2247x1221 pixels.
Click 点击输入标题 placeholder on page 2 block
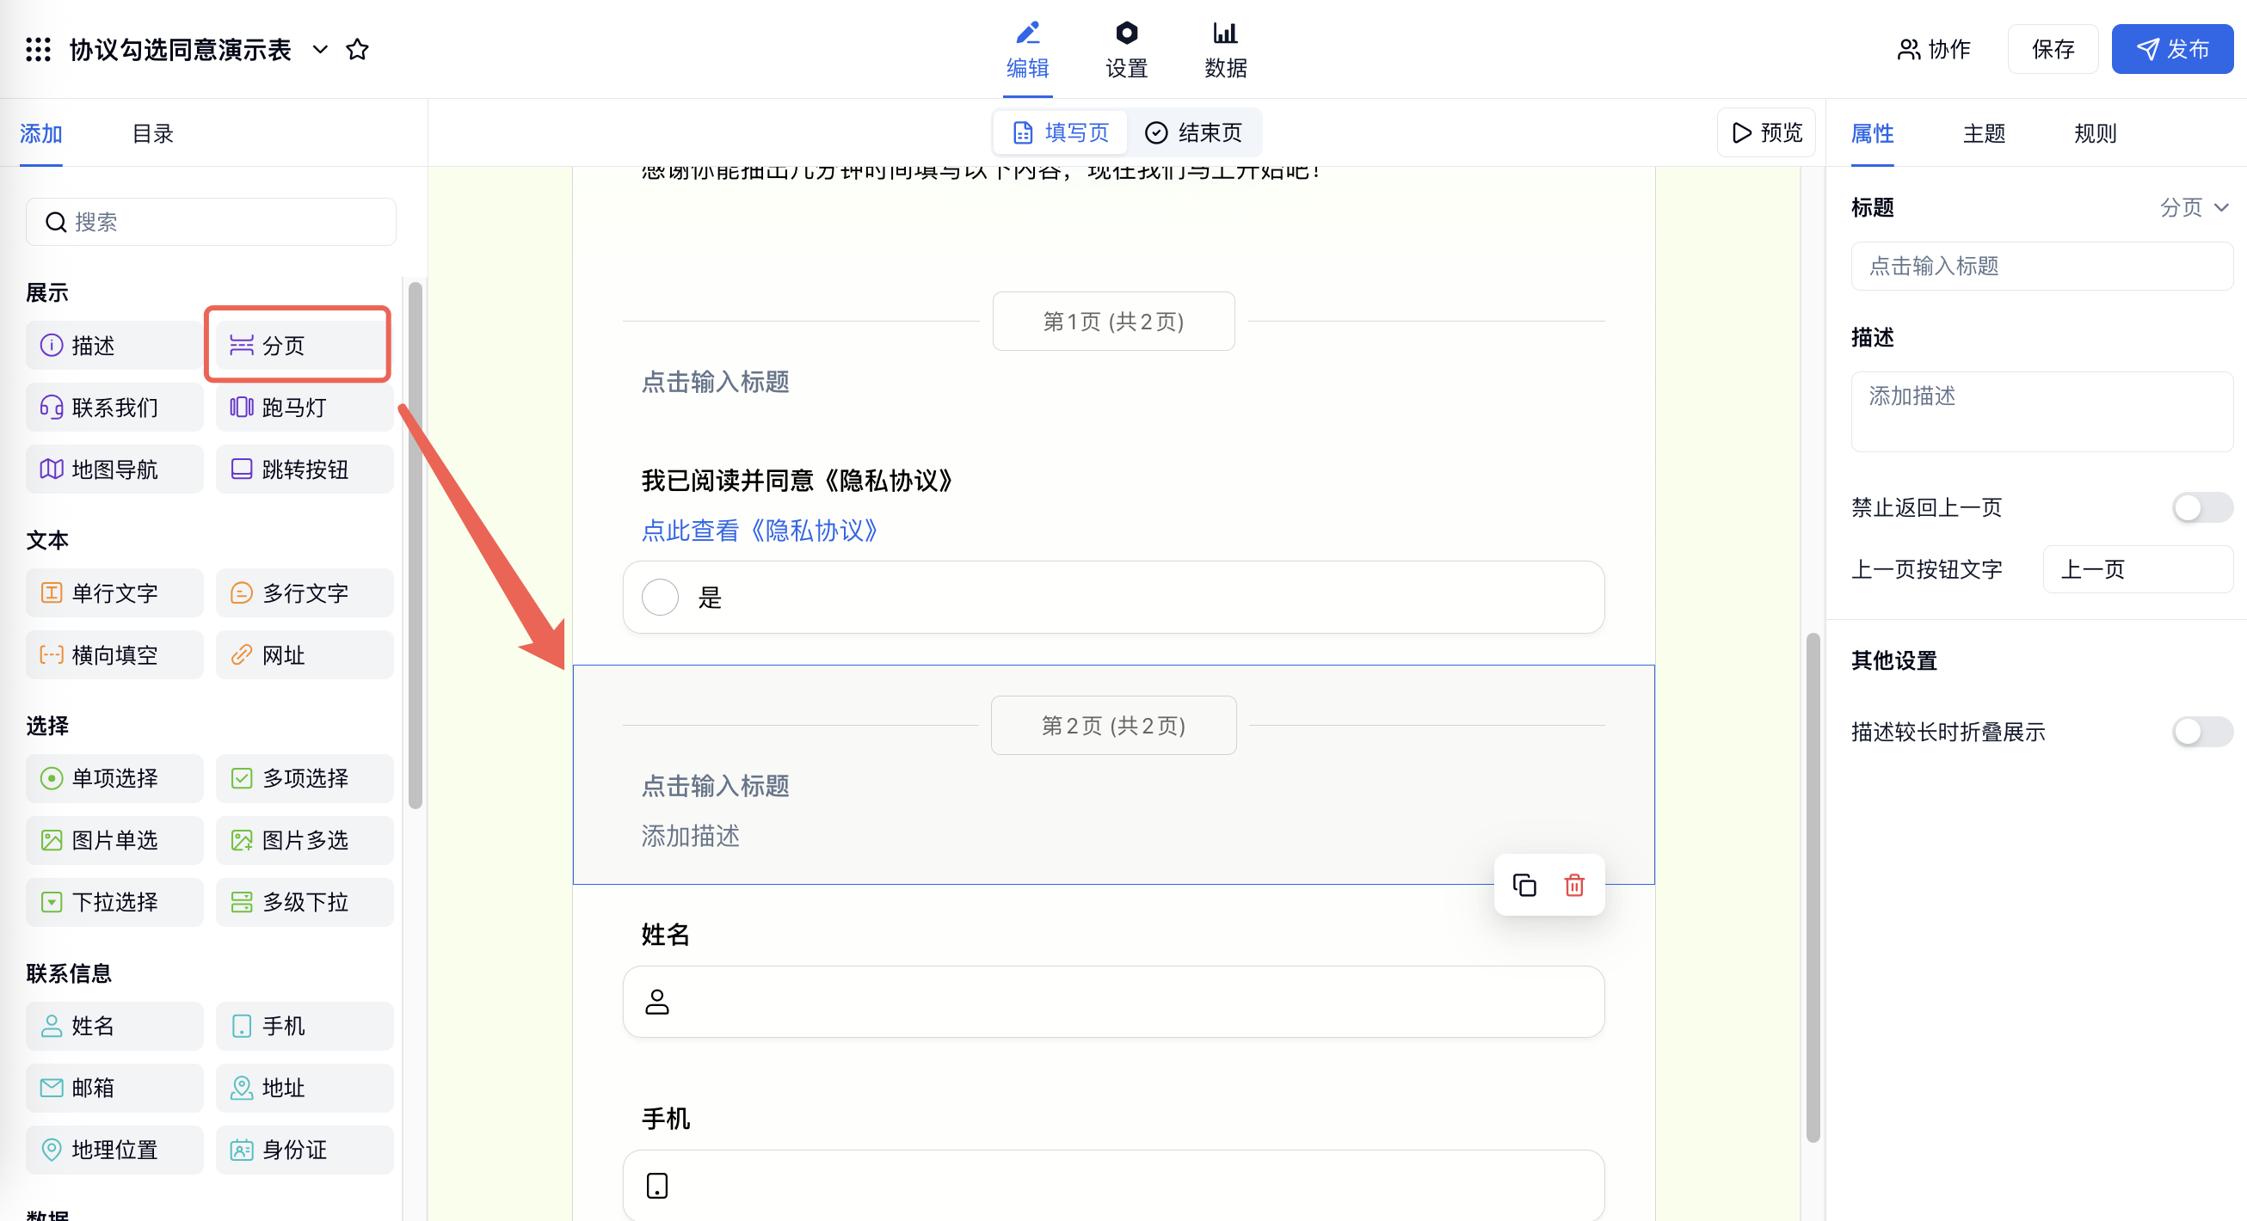(715, 786)
